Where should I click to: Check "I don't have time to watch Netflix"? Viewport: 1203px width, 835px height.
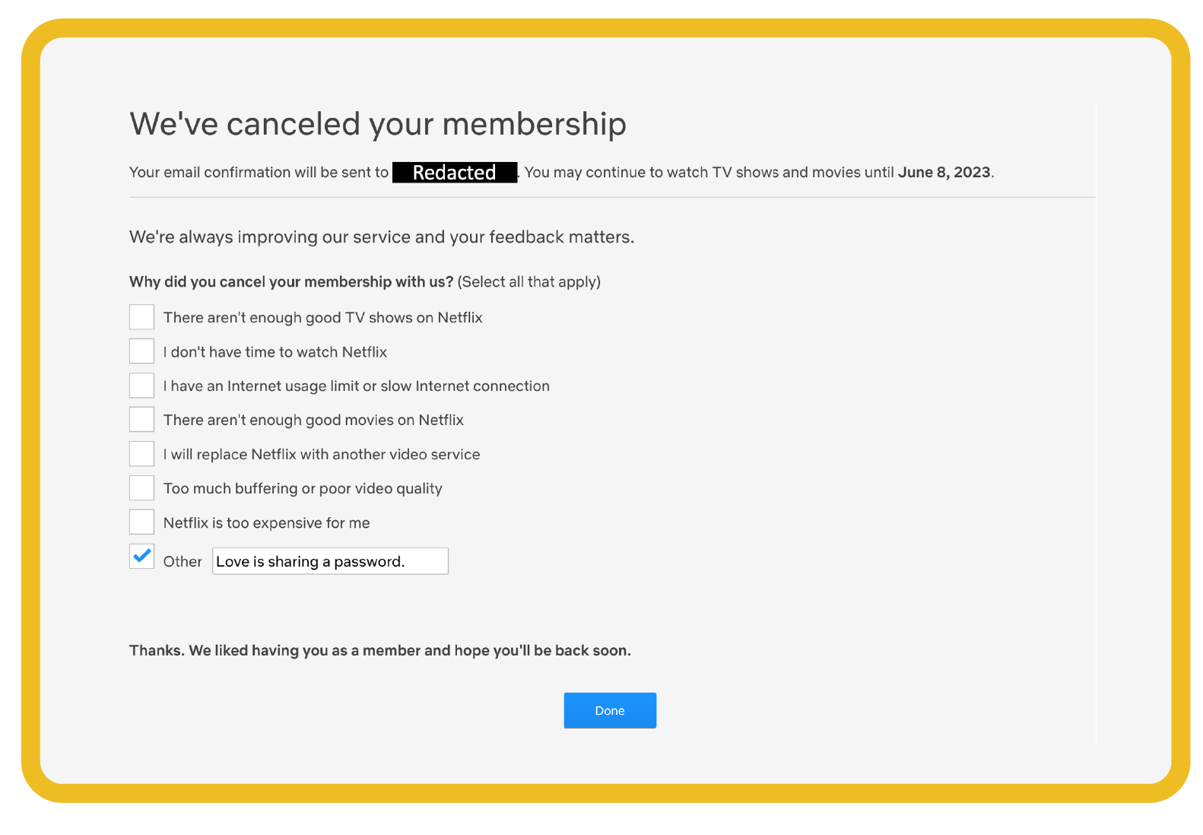coord(141,351)
